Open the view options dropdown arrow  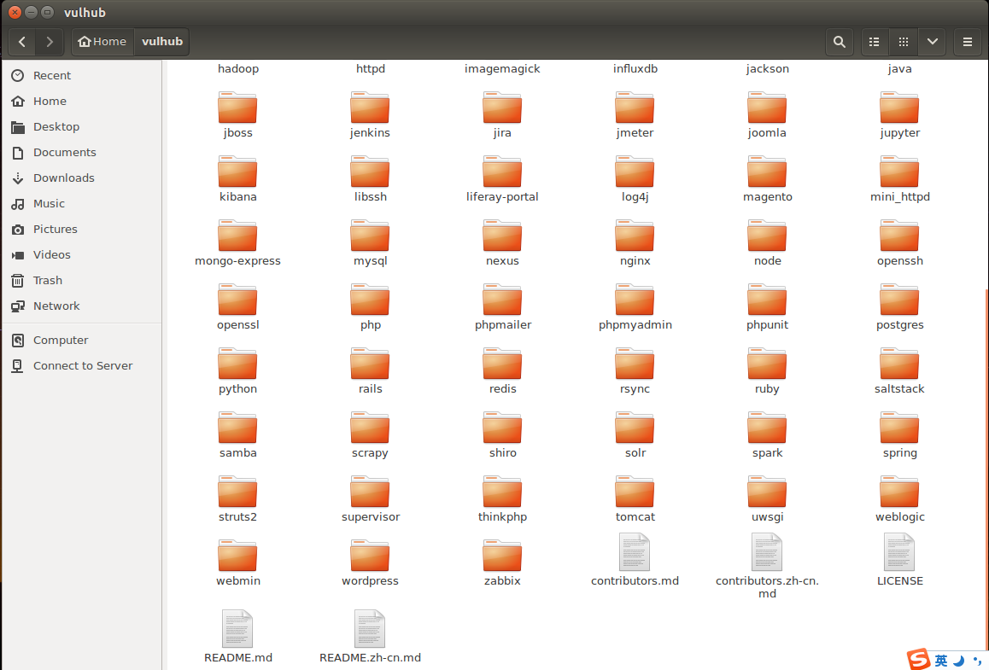[933, 42]
